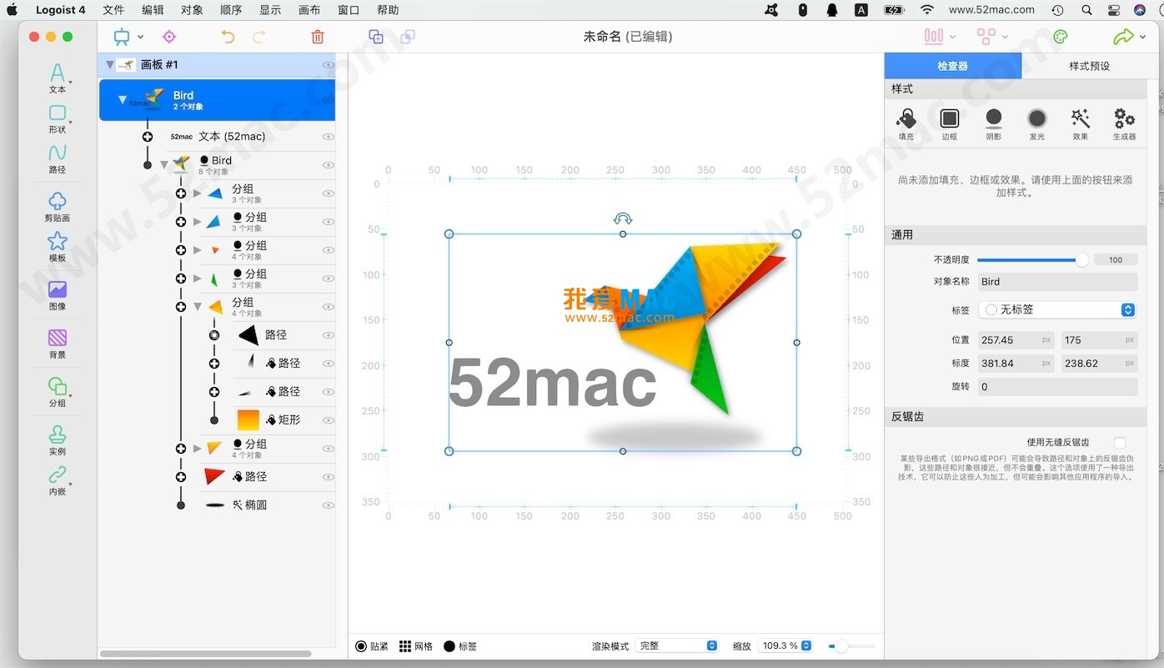
Task: Collapse the top Bird layer group
Action: [123, 100]
